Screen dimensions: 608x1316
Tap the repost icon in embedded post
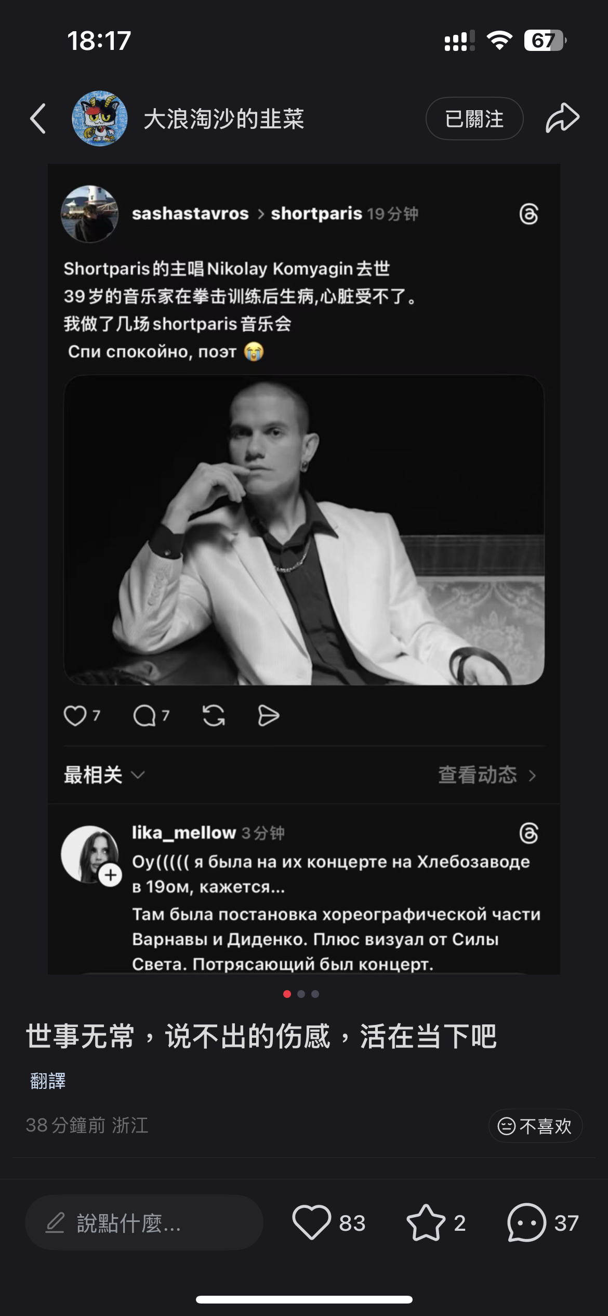coord(214,716)
